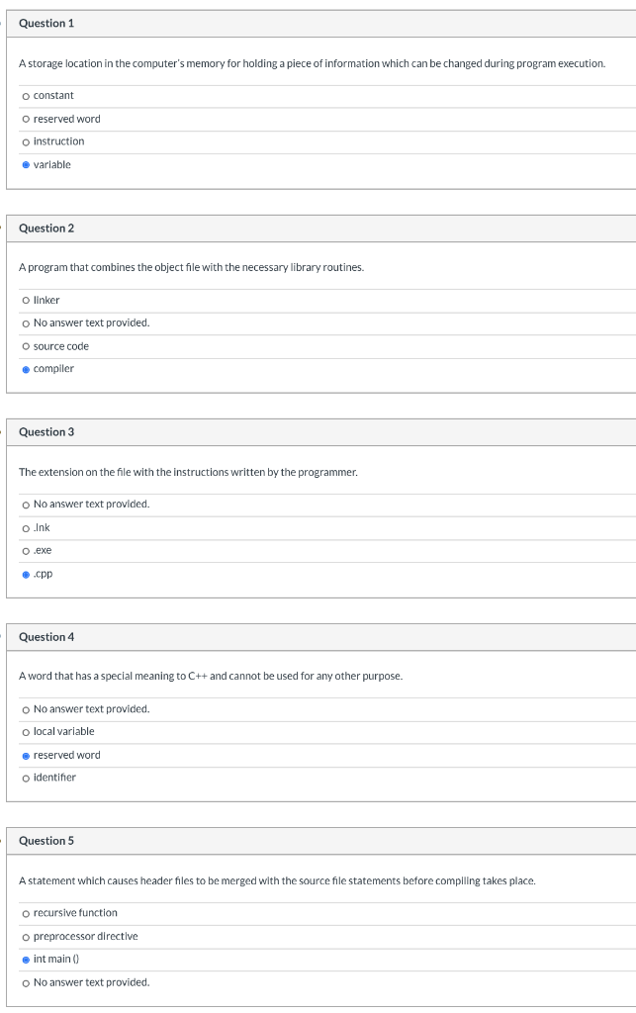Click the 'extension on the file' question text
This screenshot has height=1013, width=636.
[188, 472]
